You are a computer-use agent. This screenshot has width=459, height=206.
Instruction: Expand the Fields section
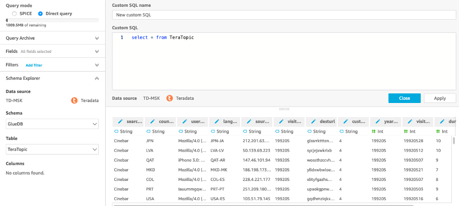pos(97,51)
